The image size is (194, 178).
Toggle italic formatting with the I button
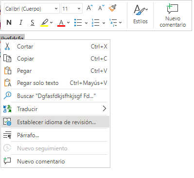[x=21, y=22]
